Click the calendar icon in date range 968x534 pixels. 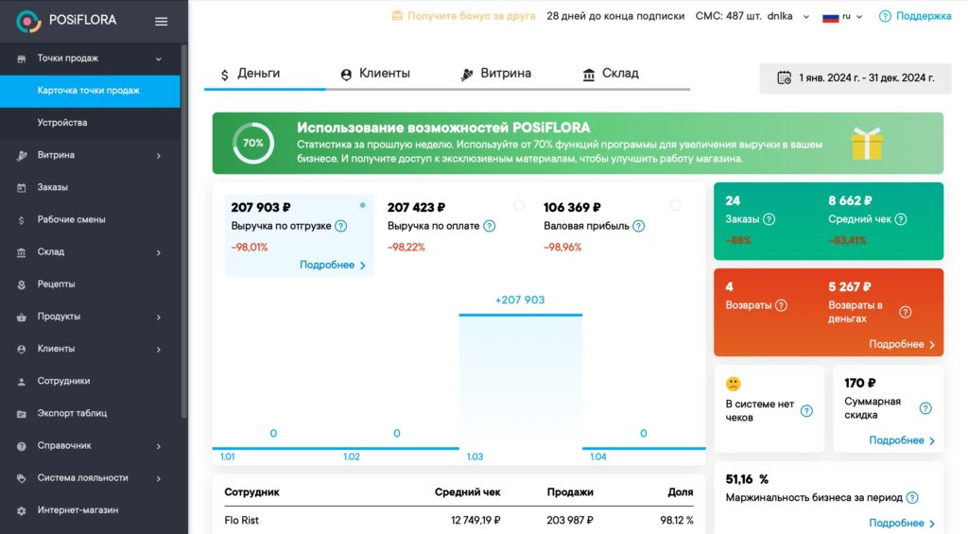pos(784,78)
